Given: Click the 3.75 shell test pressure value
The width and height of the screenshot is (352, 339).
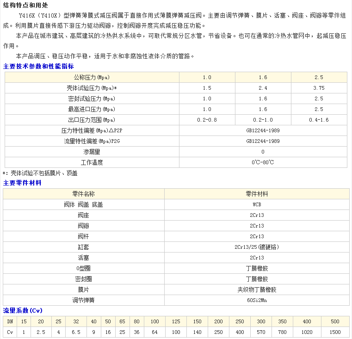Looking at the screenshot, I should [x=319, y=88].
